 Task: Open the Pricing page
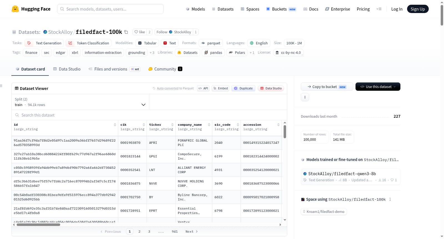pyautogui.click(x=363, y=9)
